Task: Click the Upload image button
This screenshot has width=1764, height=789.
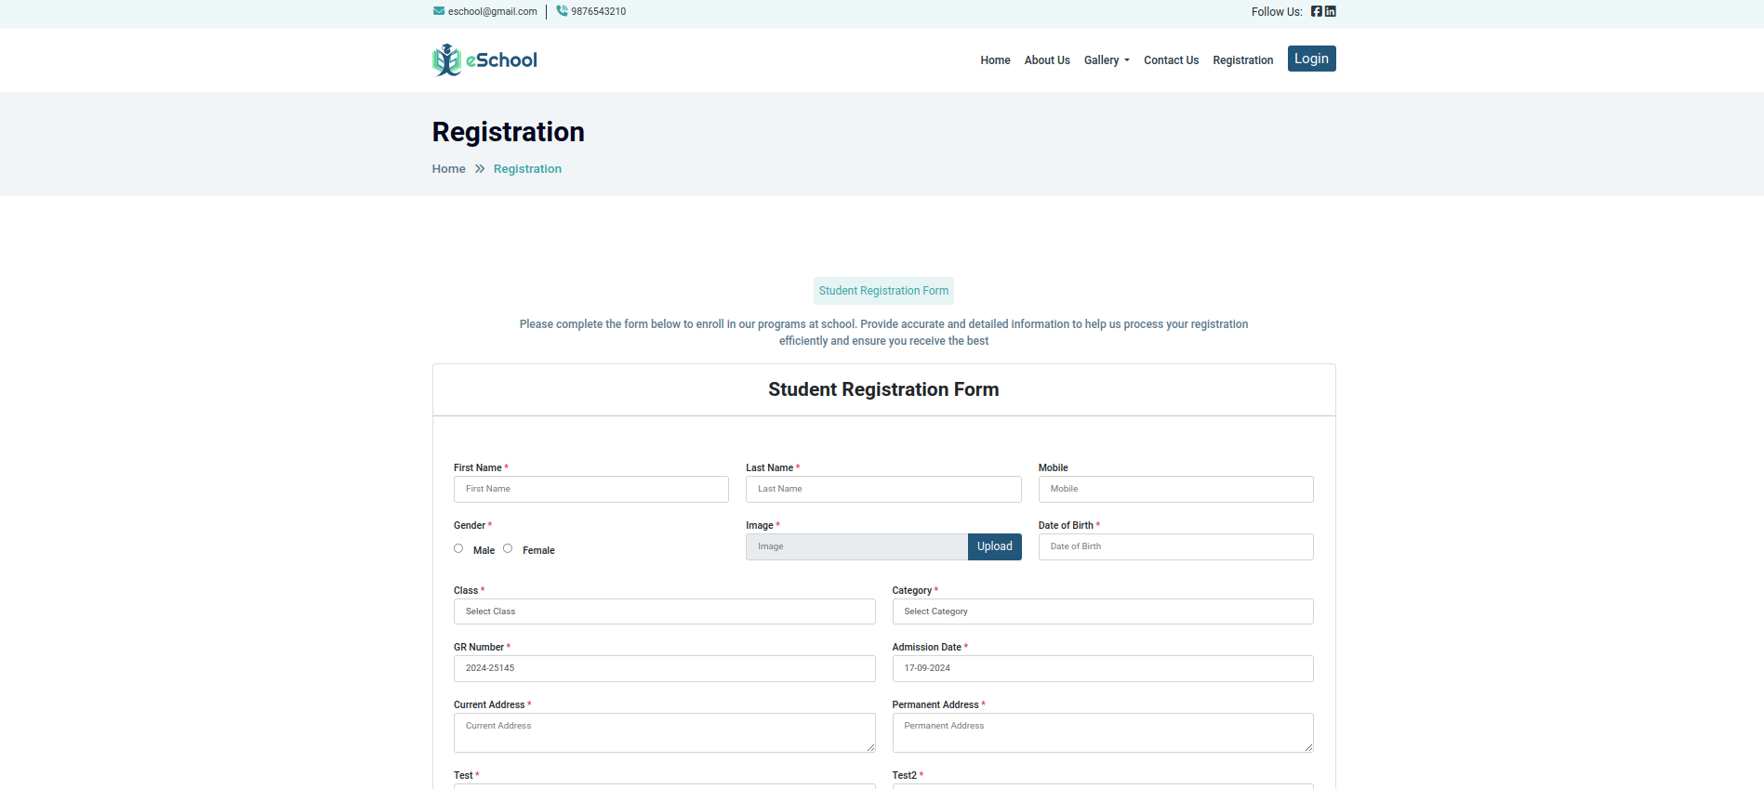Action: click(994, 546)
